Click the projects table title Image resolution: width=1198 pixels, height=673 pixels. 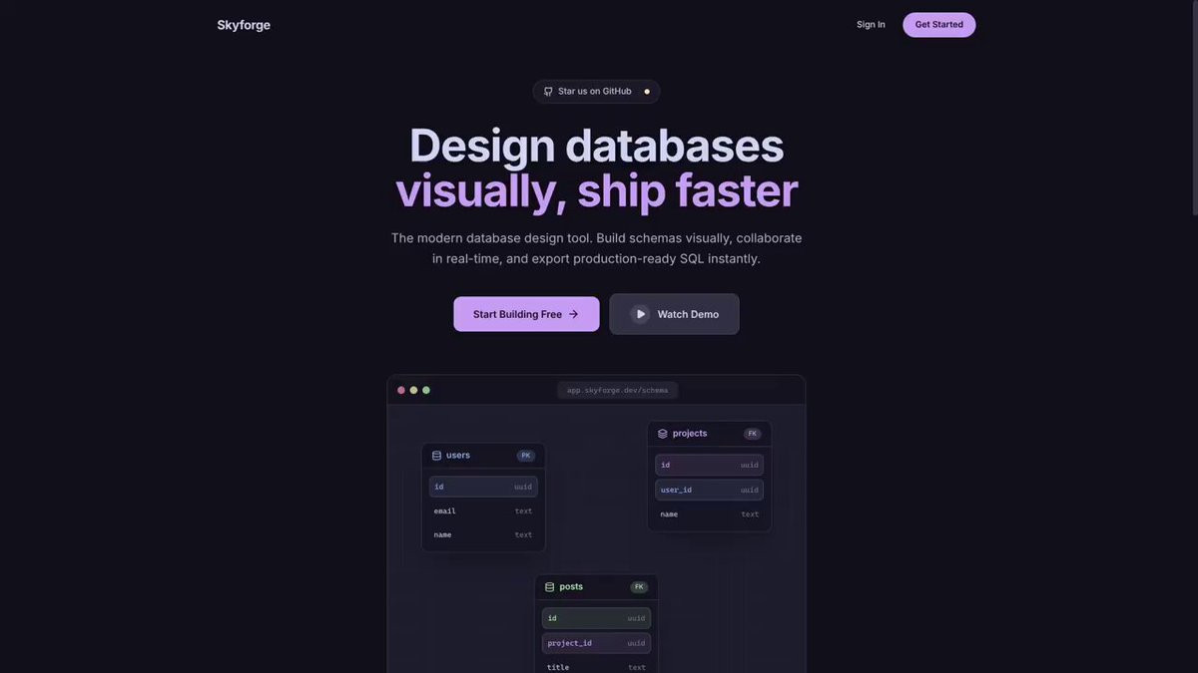pos(690,434)
